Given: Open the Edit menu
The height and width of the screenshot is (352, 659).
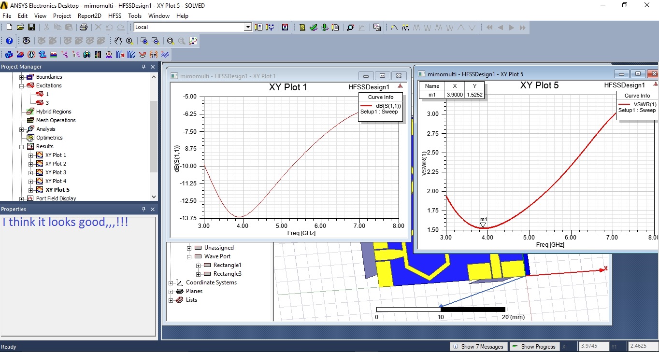Looking at the screenshot, I should [x=23, y=16].
